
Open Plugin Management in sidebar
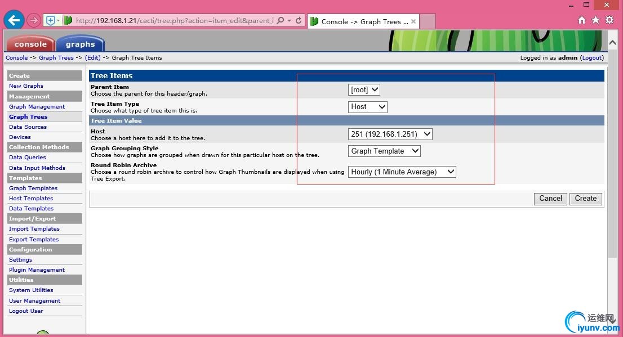coord(37,270)
